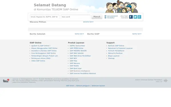This screenshot has height=107, width=171.
Task: Open SIAPKu (komunitas) link
Action: tap(77, 46)
